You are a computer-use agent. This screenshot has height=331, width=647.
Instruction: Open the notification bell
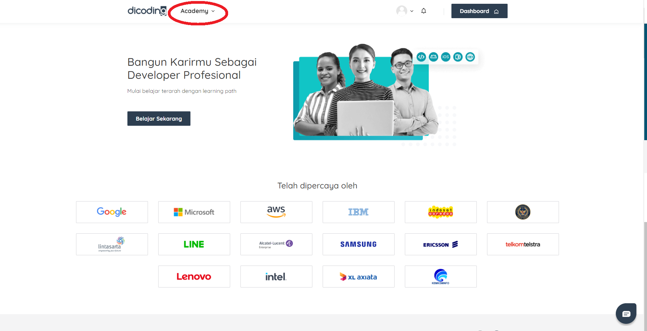(x=424, y=11)
